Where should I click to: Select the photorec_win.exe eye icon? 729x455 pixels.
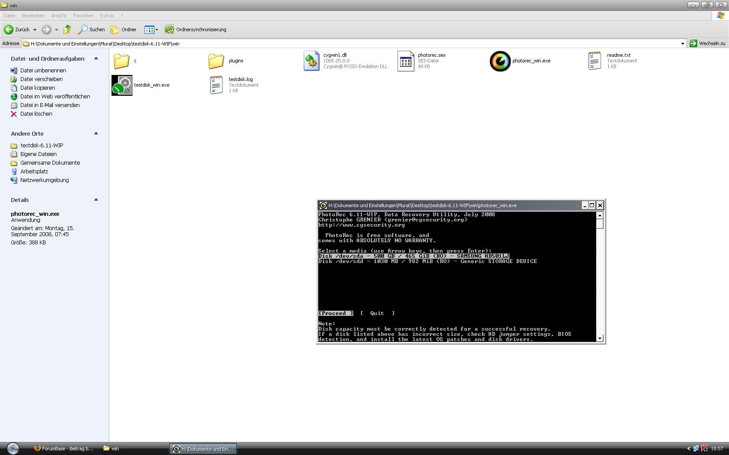click(x=500, y=61)
